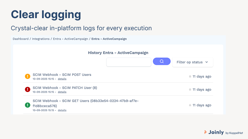Click calendar icon in SCIM GET Users row
The width and height of the screenshot is (248, 139).
pyautogui.click(x=190, y=105)
